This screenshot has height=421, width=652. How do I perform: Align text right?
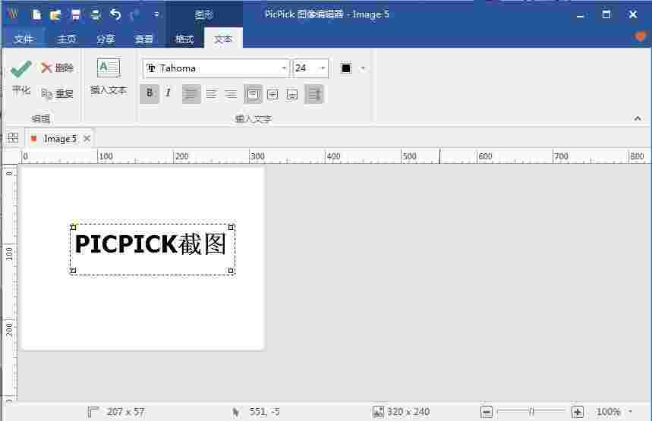(231, 94)
